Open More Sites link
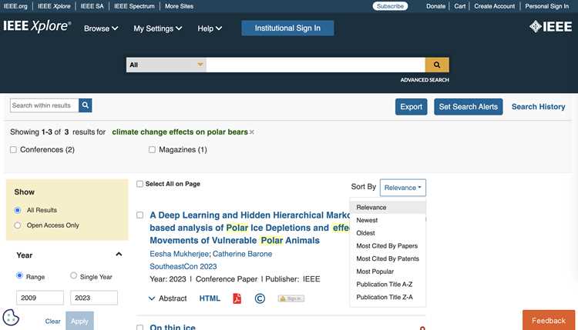Viewport: 578px width, 330px height. click(x=179, y=6)
